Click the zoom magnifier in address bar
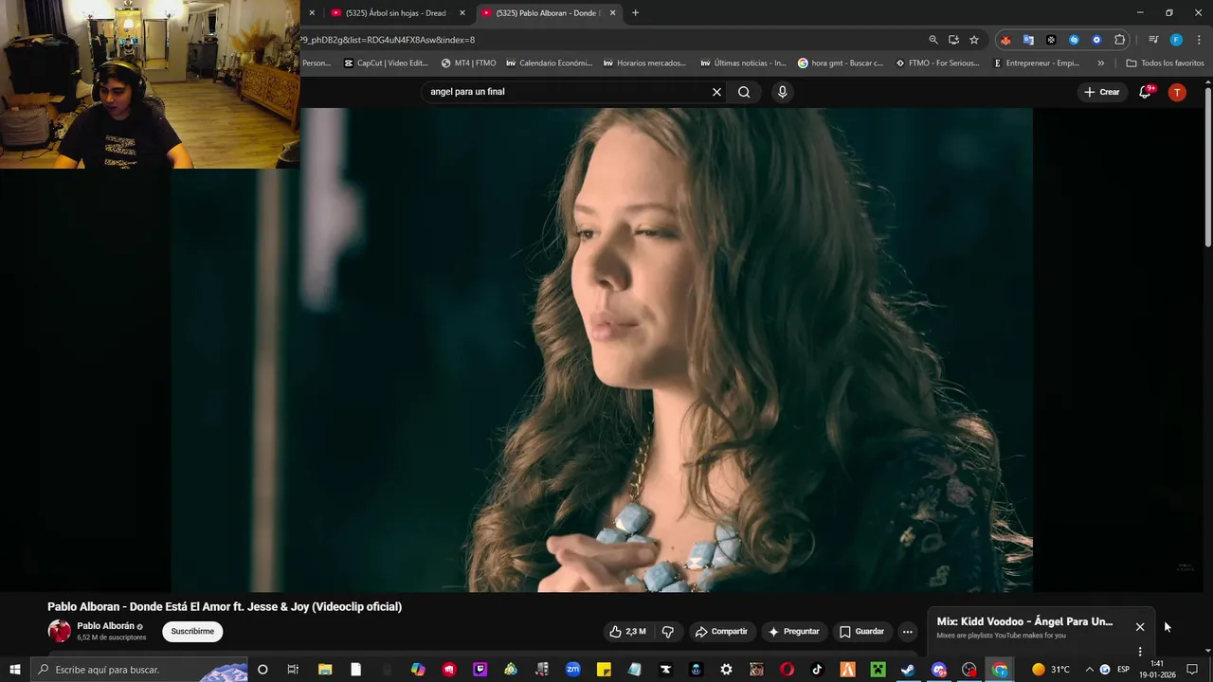Image resolution: width=1213 pixels, height=682 pixels. point(933,40)
